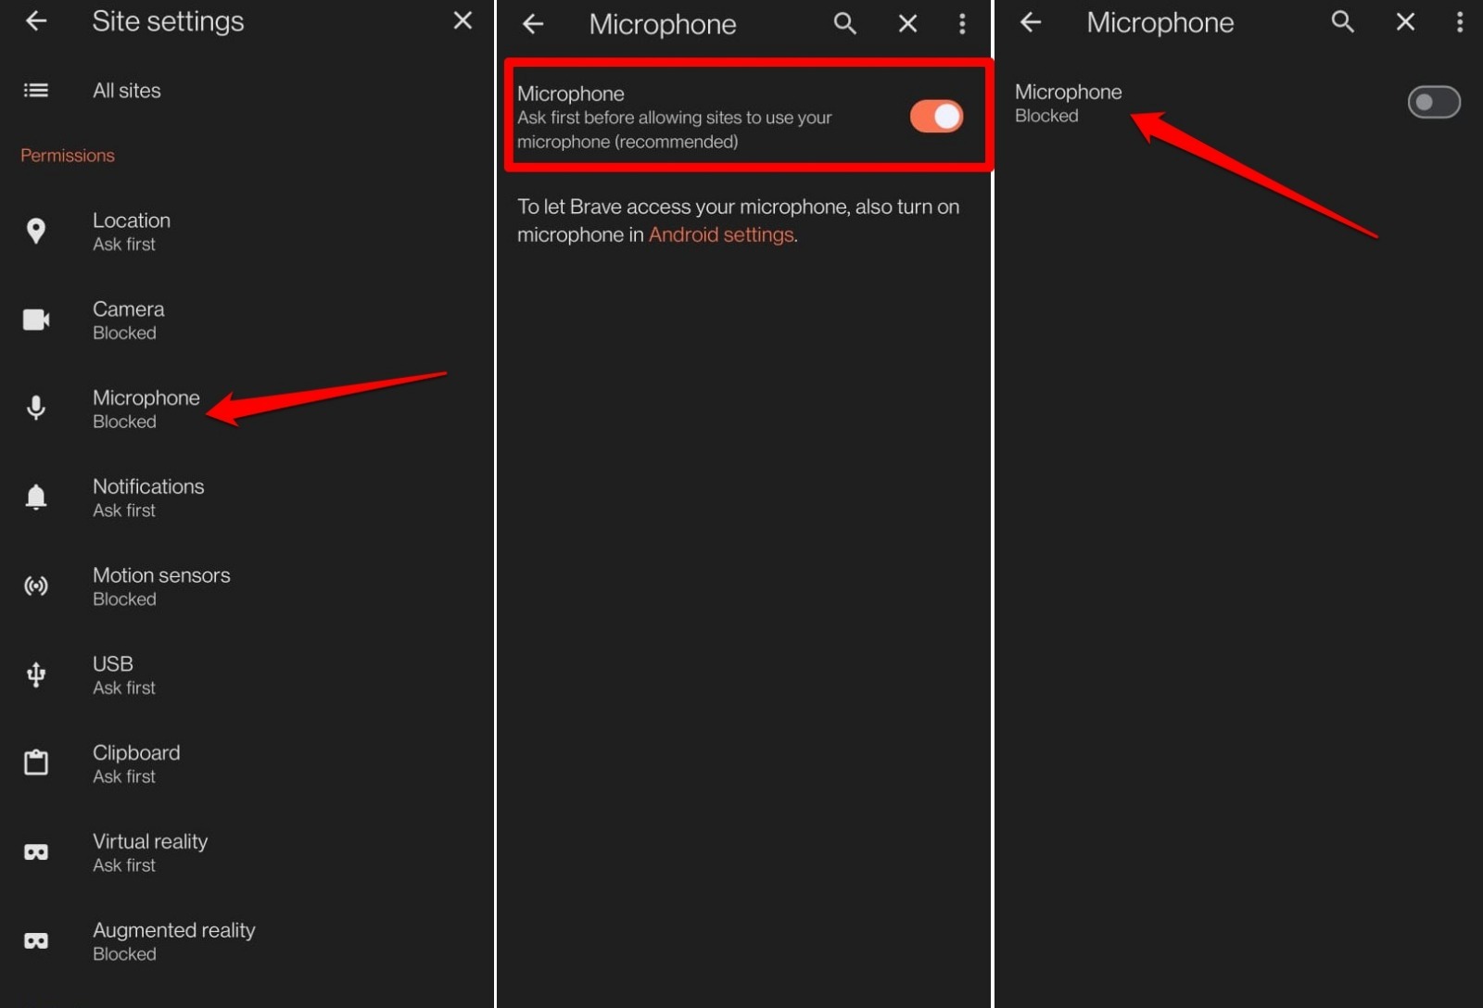This screenshot has height=1008, width=1483.
Task: Tap the Permissions section header
Action: tap(68, 156)
